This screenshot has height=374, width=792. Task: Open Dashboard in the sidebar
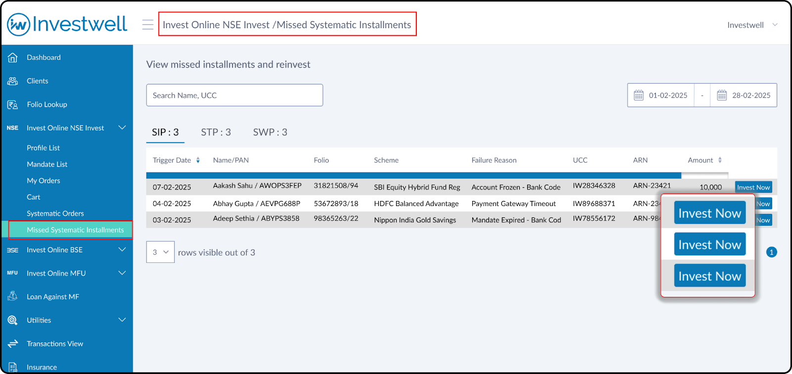point(44,57)
